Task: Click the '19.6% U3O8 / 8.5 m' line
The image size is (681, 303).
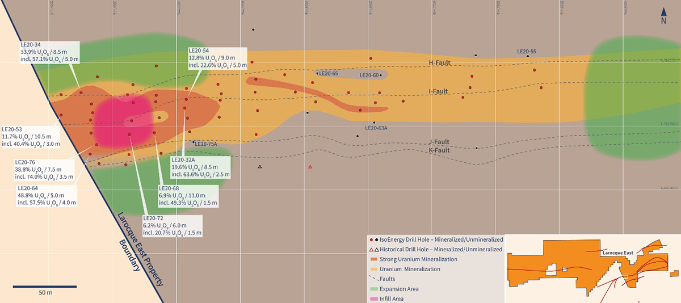Action: pyautogui.click(x=195, y=167)
